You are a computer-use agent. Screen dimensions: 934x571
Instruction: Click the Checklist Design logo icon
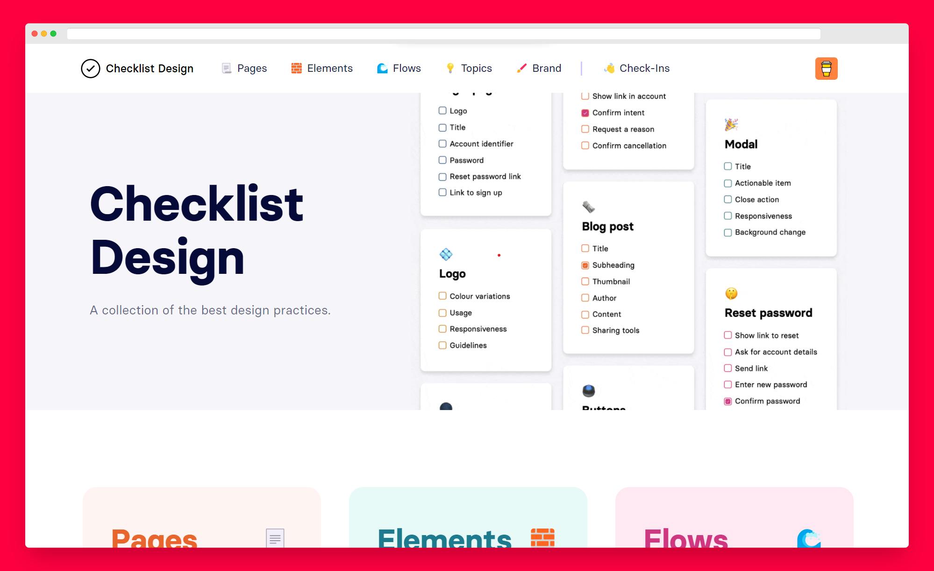89,68
